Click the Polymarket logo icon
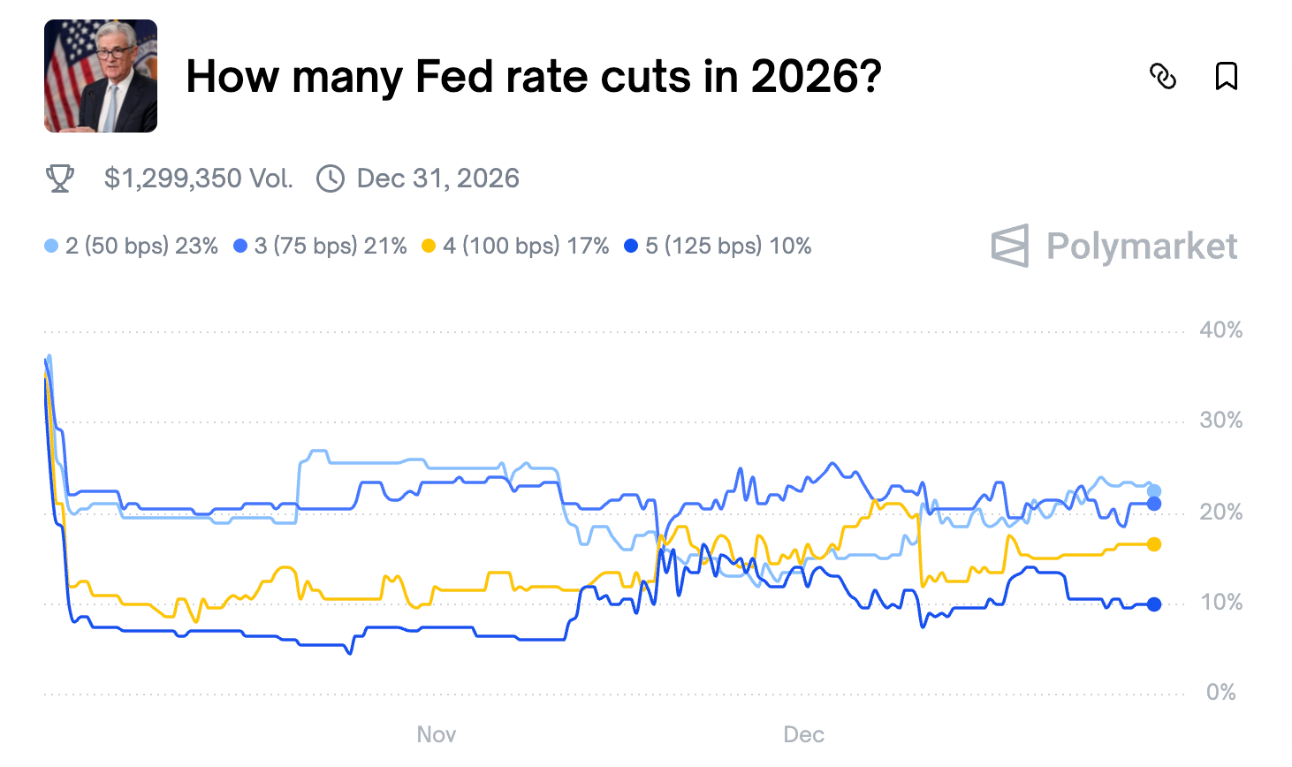The image size is (1292, 767). [x=1010, y=246]
